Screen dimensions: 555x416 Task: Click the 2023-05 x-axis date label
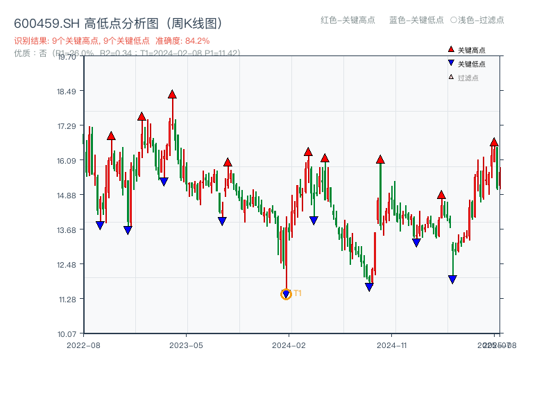click(186, 345)
